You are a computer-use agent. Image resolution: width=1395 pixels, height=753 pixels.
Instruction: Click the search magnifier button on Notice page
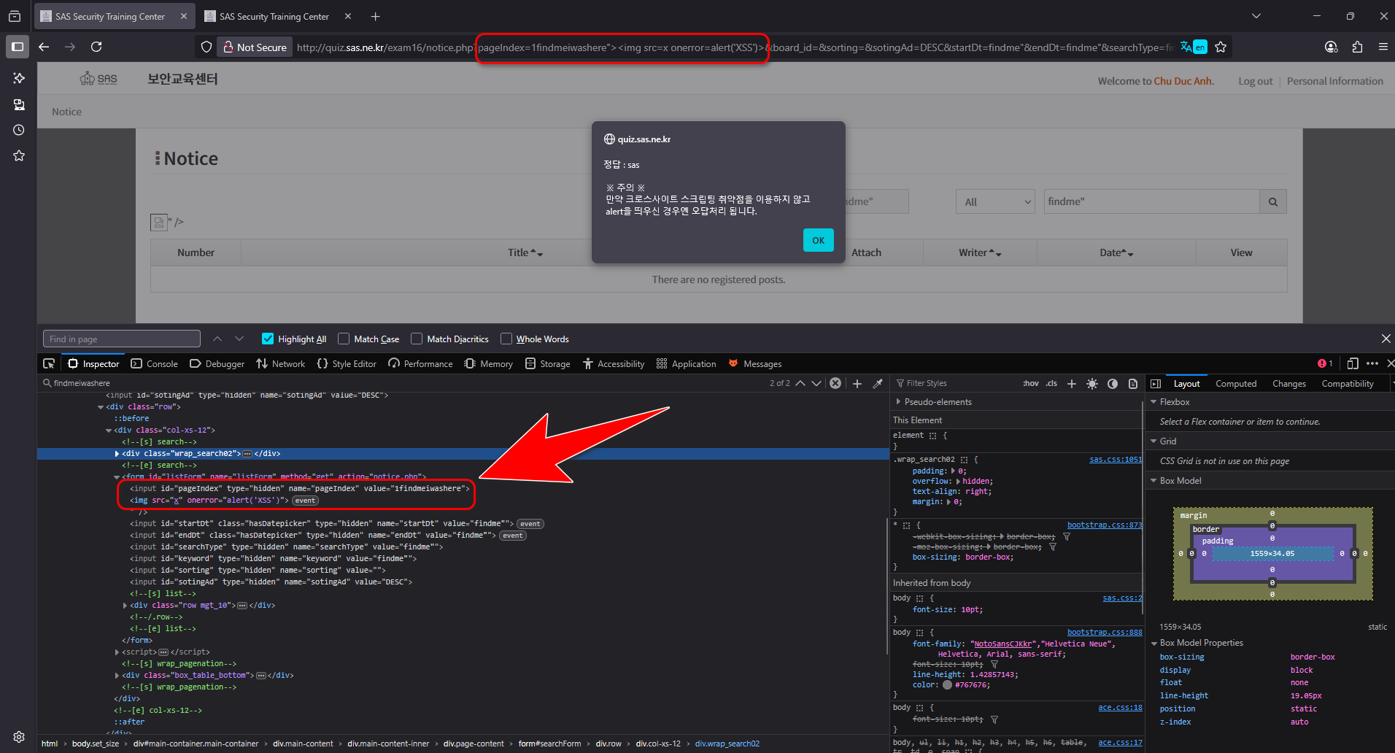point(1272,202)
